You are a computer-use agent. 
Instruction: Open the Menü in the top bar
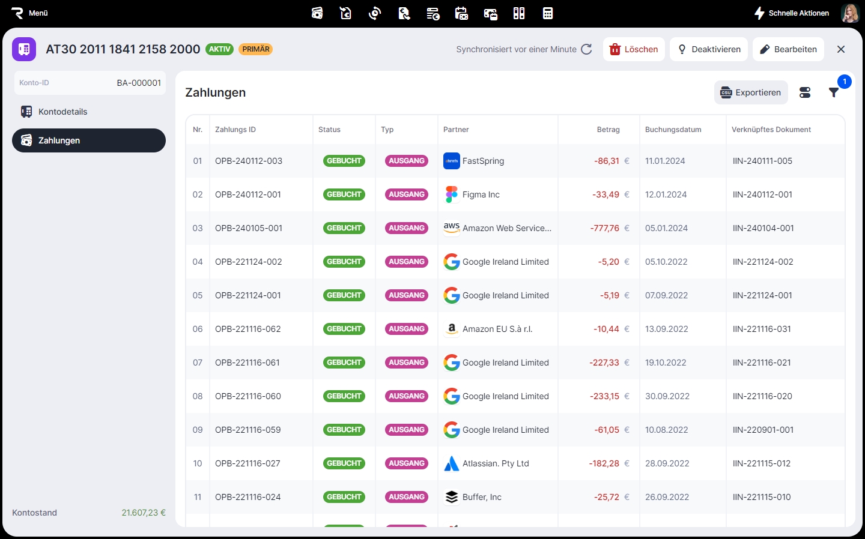[x=30, y=13]
